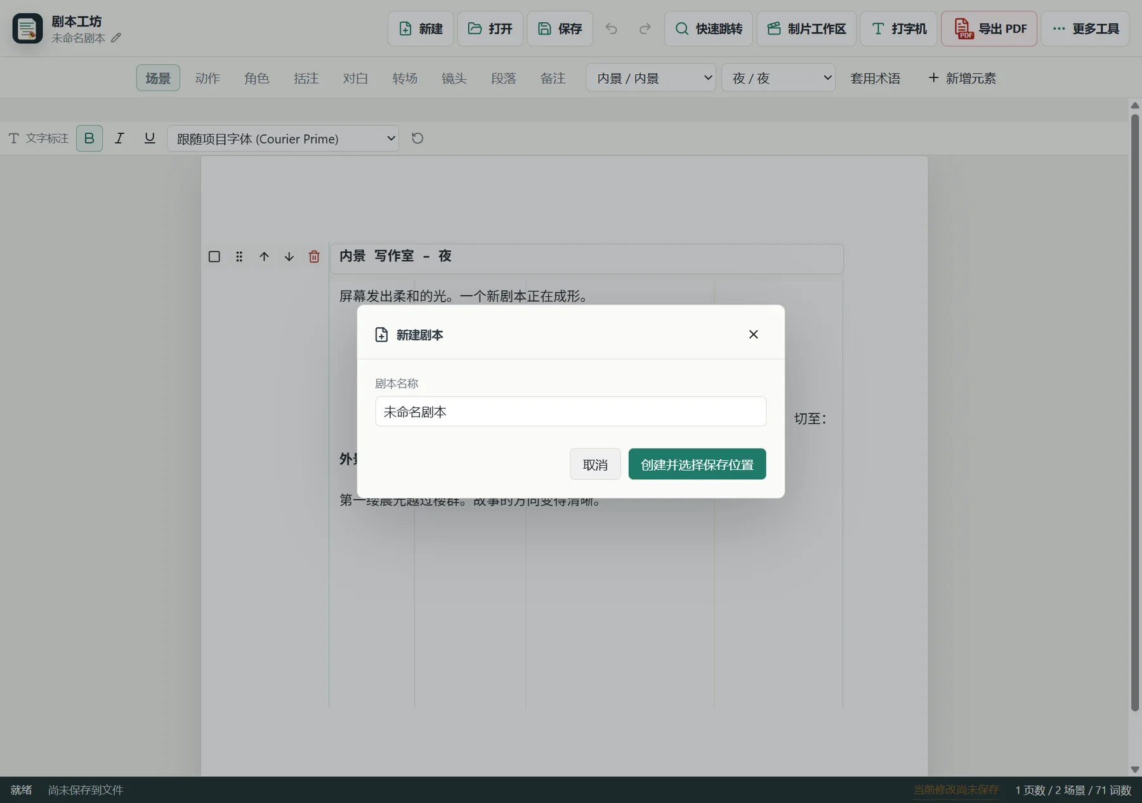Click the 新建 toolbar button

point(421,29)
